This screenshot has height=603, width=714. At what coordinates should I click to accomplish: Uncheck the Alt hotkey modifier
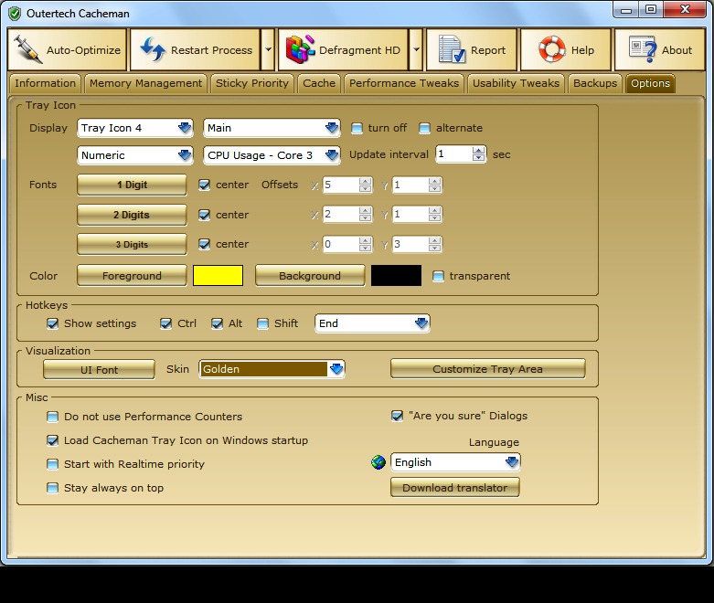click(x=218, y=323)
